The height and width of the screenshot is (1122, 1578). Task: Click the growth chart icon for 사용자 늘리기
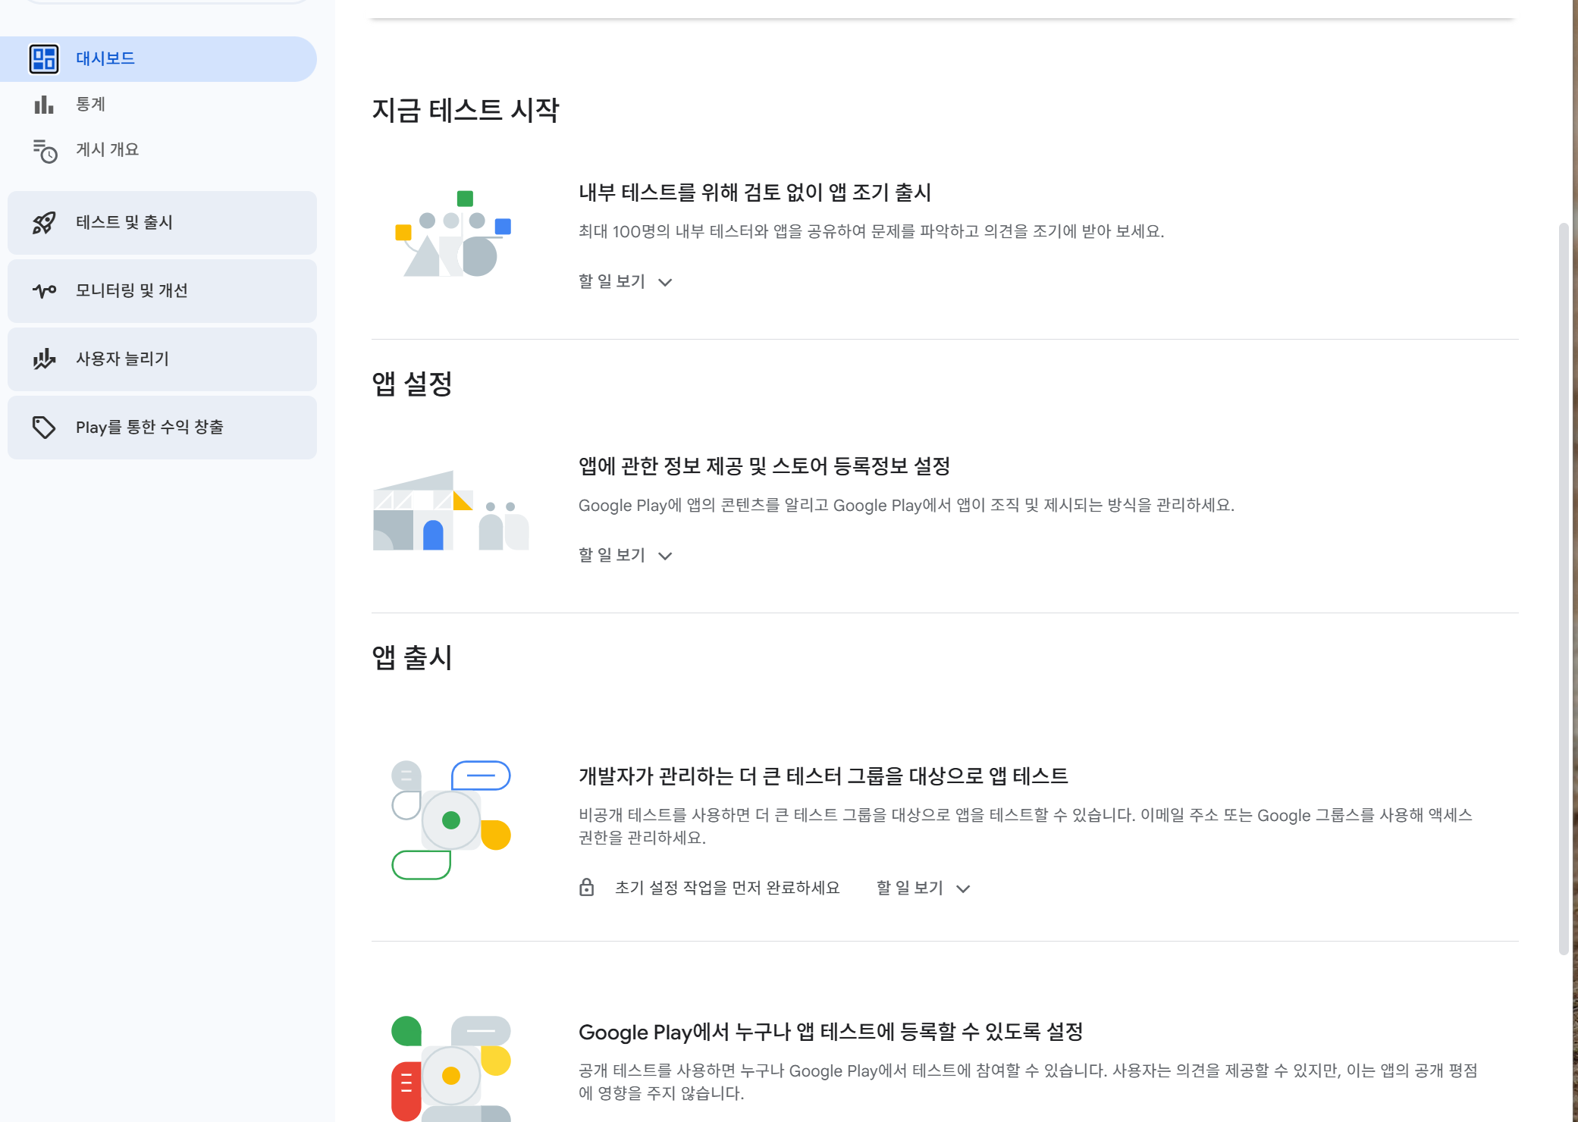pyautogui.click(x=44, y=359)
